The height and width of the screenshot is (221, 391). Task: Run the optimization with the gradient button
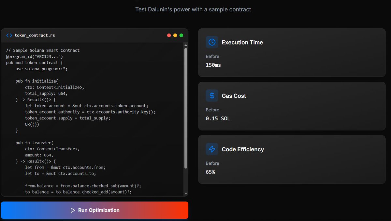click(x=95, y=210)
